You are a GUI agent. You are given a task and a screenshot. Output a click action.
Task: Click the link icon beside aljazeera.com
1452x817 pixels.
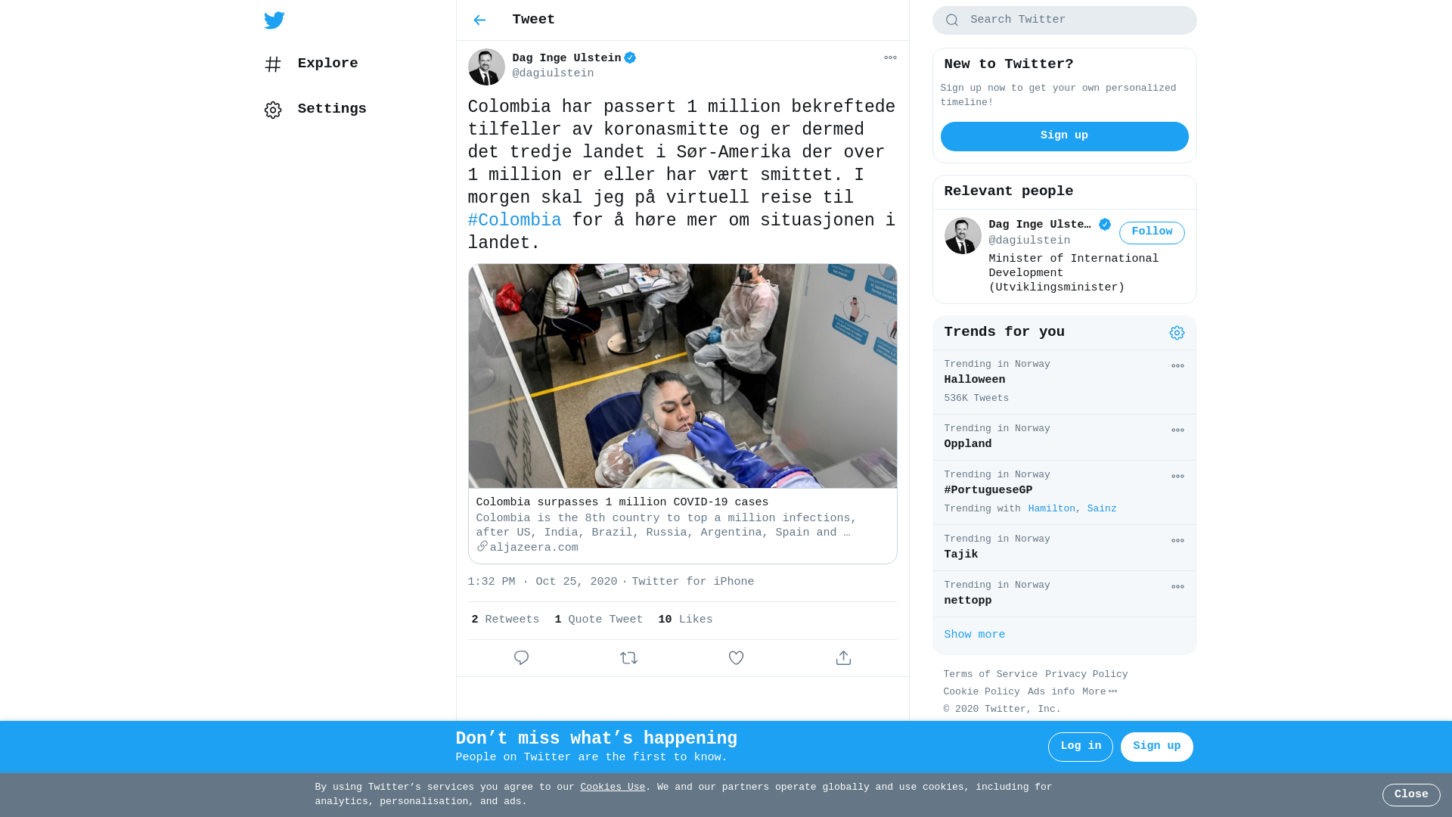(x=482, y=546)
